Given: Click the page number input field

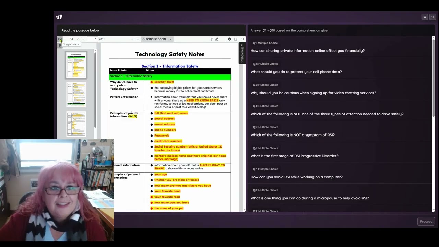Looking at the screenshot, I should pyautogui.click(x=93, y=39).
